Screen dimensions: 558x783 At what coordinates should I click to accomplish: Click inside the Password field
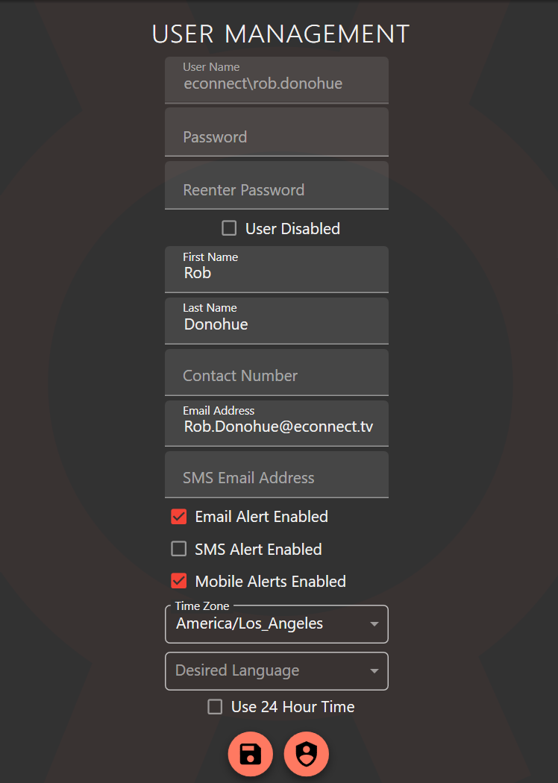pos(276,136)
